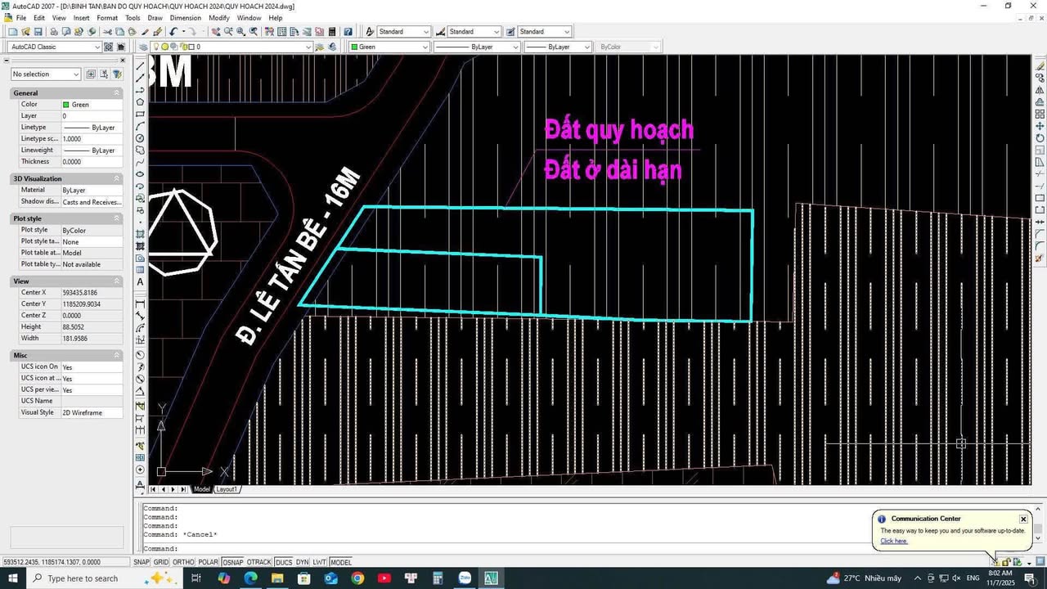Toggle ORTHO mode in status bar

point(182,562)
